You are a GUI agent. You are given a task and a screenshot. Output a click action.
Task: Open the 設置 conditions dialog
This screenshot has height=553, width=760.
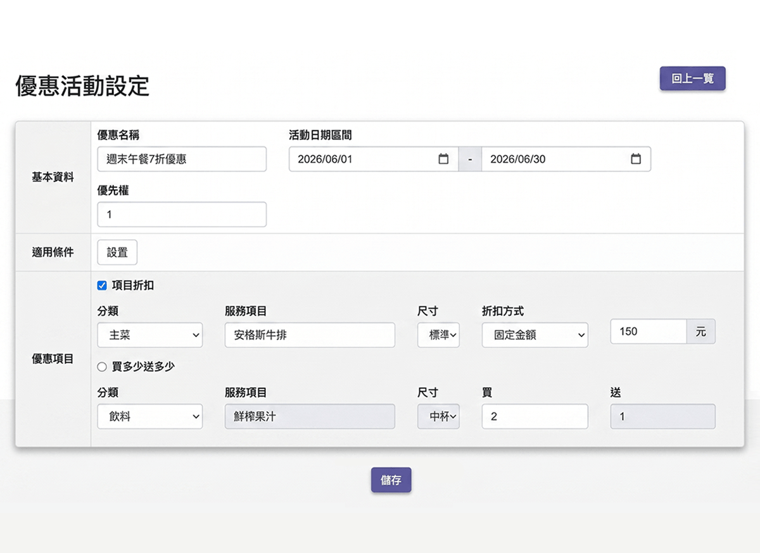point(117,252)
